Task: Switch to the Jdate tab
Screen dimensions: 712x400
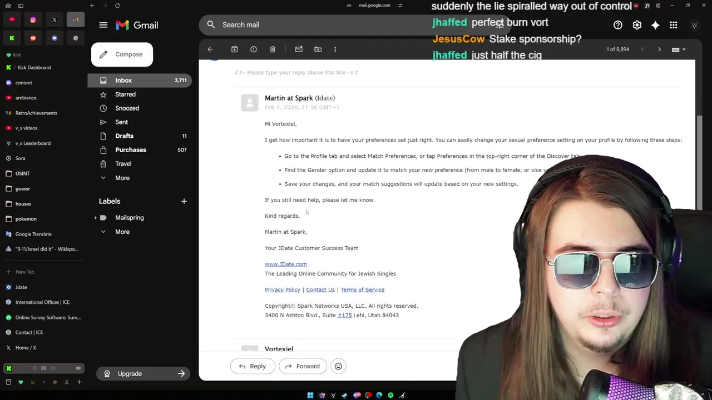Action: 43,287
